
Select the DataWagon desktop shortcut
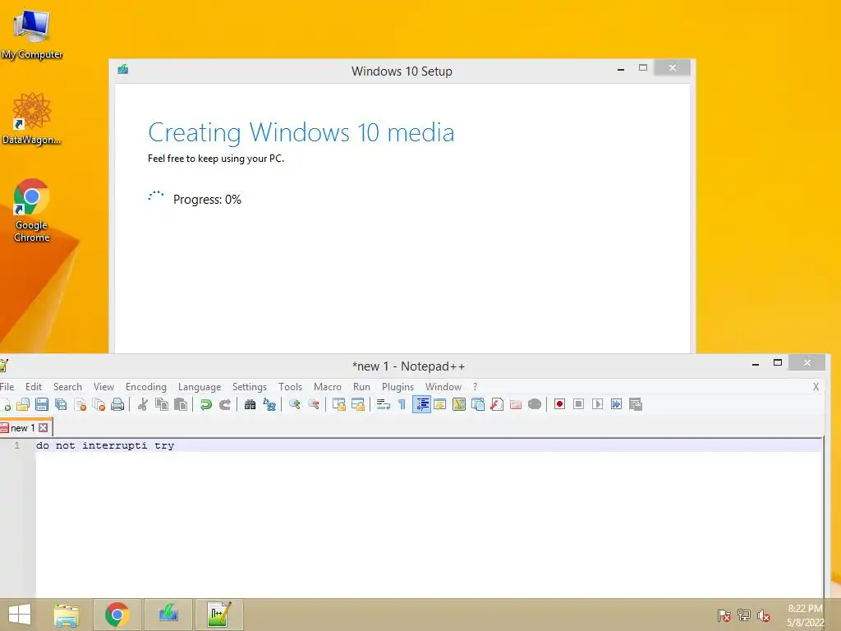(32, 118)
